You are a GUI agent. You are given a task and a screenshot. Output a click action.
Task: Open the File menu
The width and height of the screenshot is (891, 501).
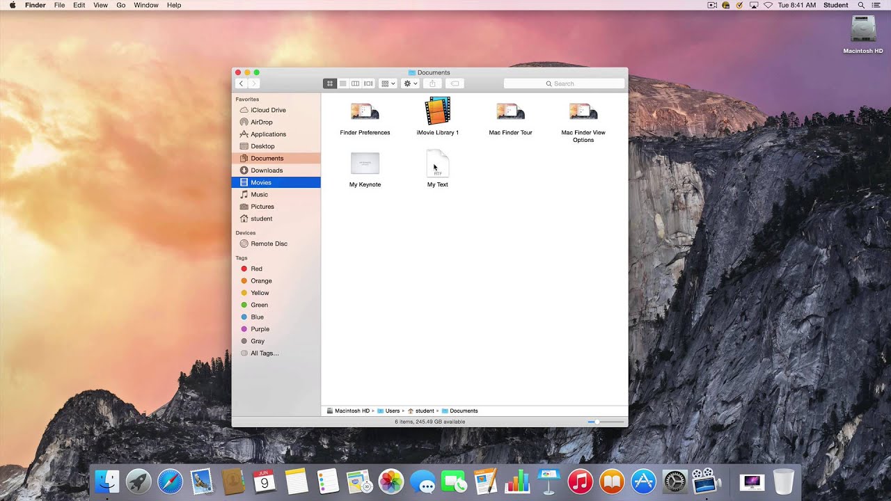[x=60, y=5]
